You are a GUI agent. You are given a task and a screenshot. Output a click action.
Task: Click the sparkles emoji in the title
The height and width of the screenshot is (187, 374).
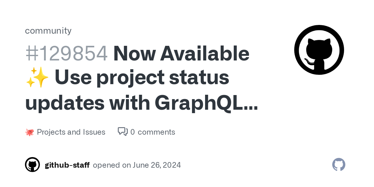[x=37, y=78]
